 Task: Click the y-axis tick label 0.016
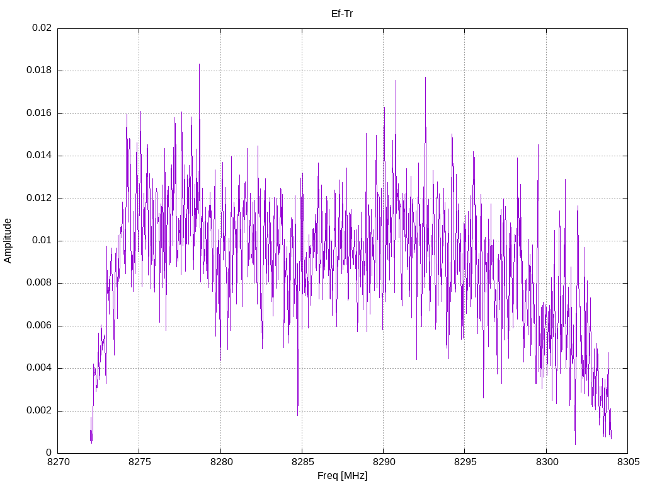coord(40,113)
